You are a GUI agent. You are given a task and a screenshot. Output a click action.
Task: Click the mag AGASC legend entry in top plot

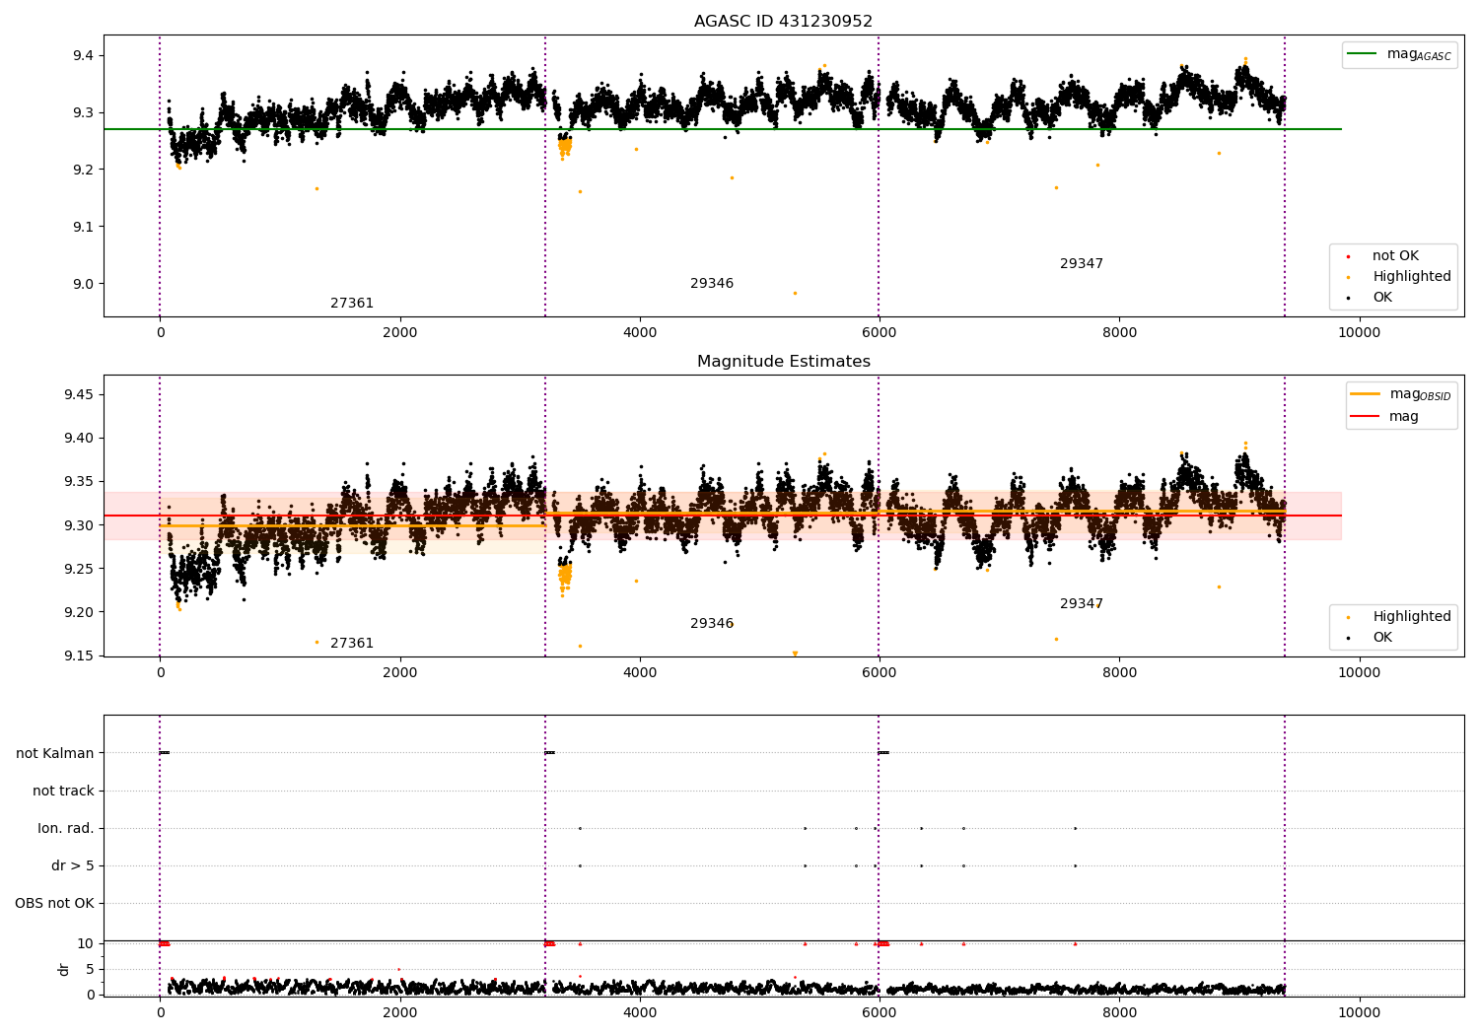tap(1400, 54)
